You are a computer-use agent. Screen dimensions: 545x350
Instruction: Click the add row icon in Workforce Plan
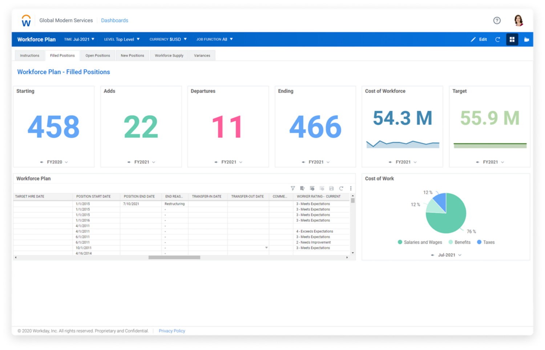pos(312,188)
